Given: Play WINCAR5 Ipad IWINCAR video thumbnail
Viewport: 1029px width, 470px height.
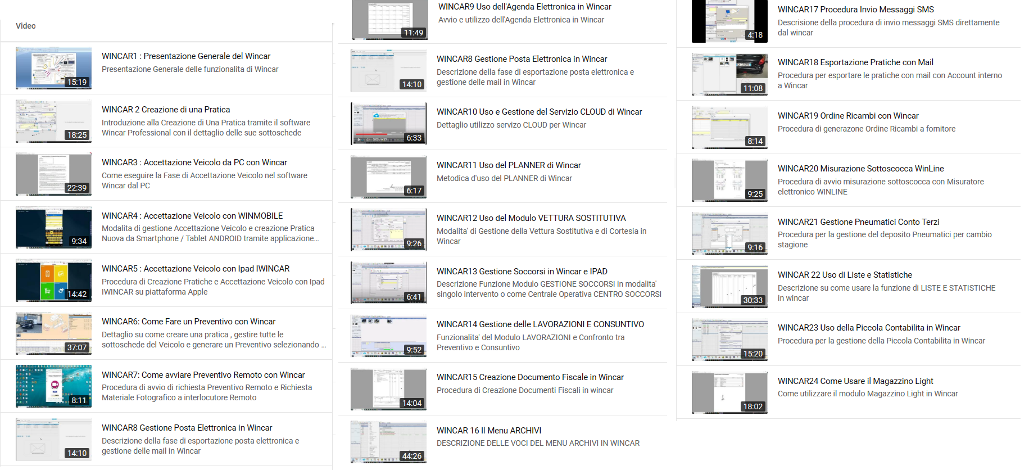Looking at the screenshot, I should [53, 281].
